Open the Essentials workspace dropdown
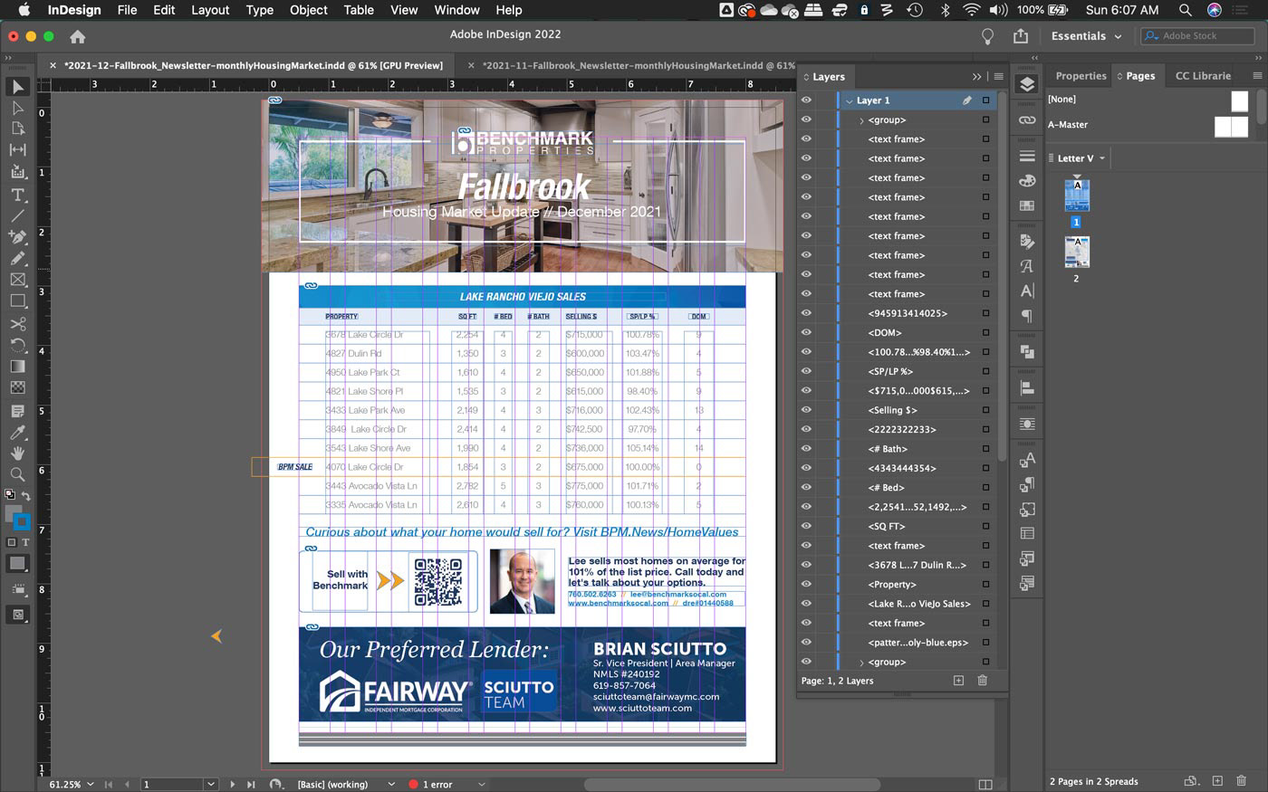This screenshot has height=792, width=1268. (x=1086, y=36)
